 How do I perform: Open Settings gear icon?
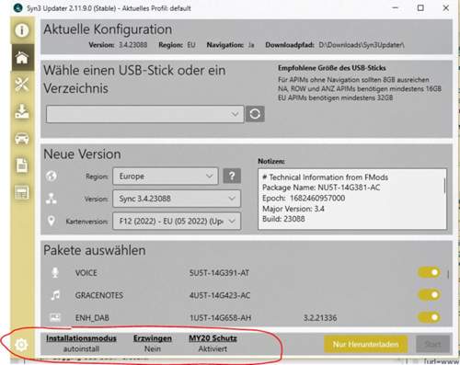click(x=21, y=345)
